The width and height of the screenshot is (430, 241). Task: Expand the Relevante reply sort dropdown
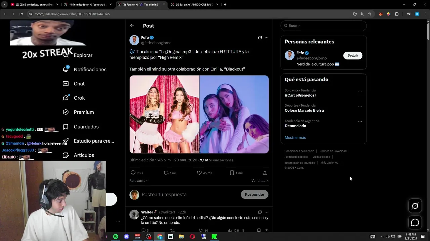(x=139, y=181)
